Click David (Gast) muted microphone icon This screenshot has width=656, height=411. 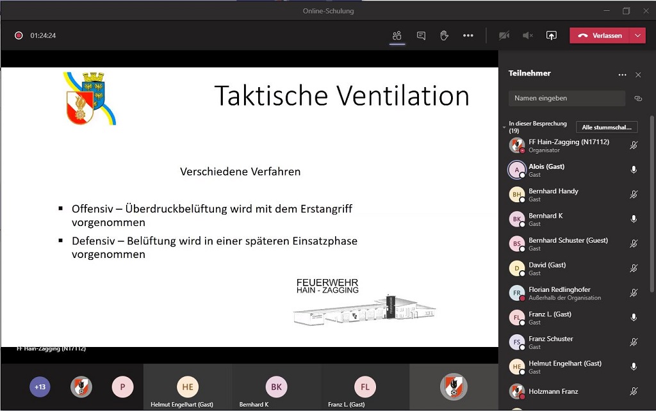point(634,268)
